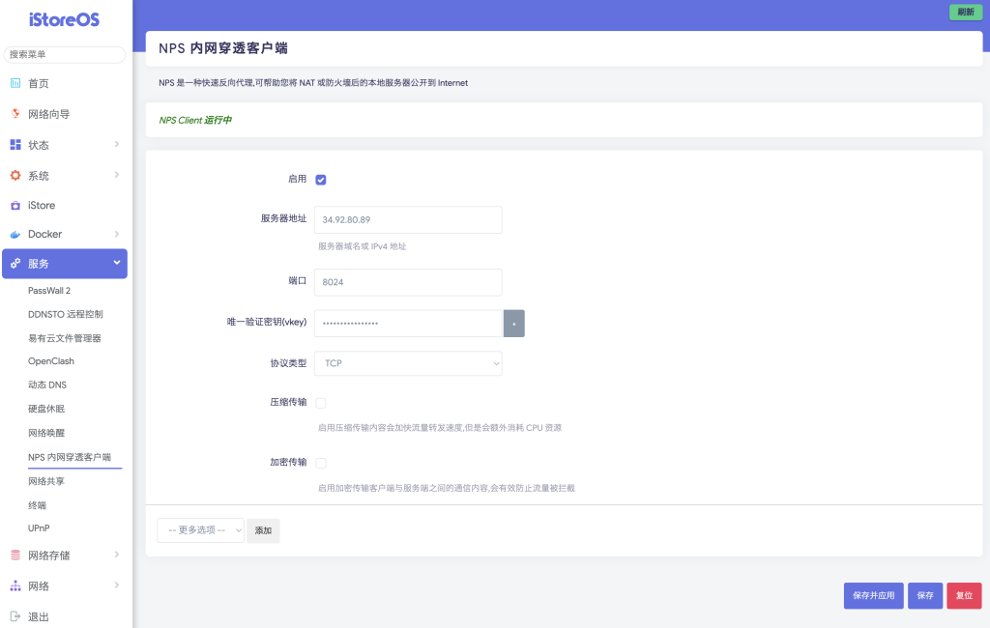Viewport: 990px width, 628px height.
Task: Expand the 系统 menu chevron
Action: pos(117,175)
